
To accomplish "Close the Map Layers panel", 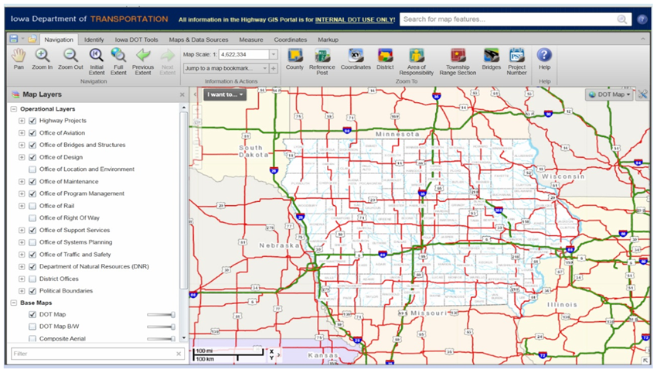I will (182, 95).
